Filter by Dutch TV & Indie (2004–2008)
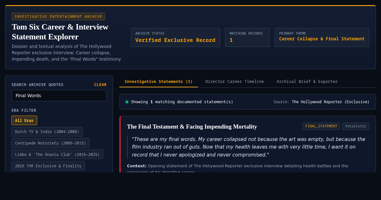 click(x=47, y=132)
